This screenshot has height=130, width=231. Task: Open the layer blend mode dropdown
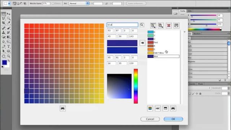pyautogui.click(x=200, y=88)
